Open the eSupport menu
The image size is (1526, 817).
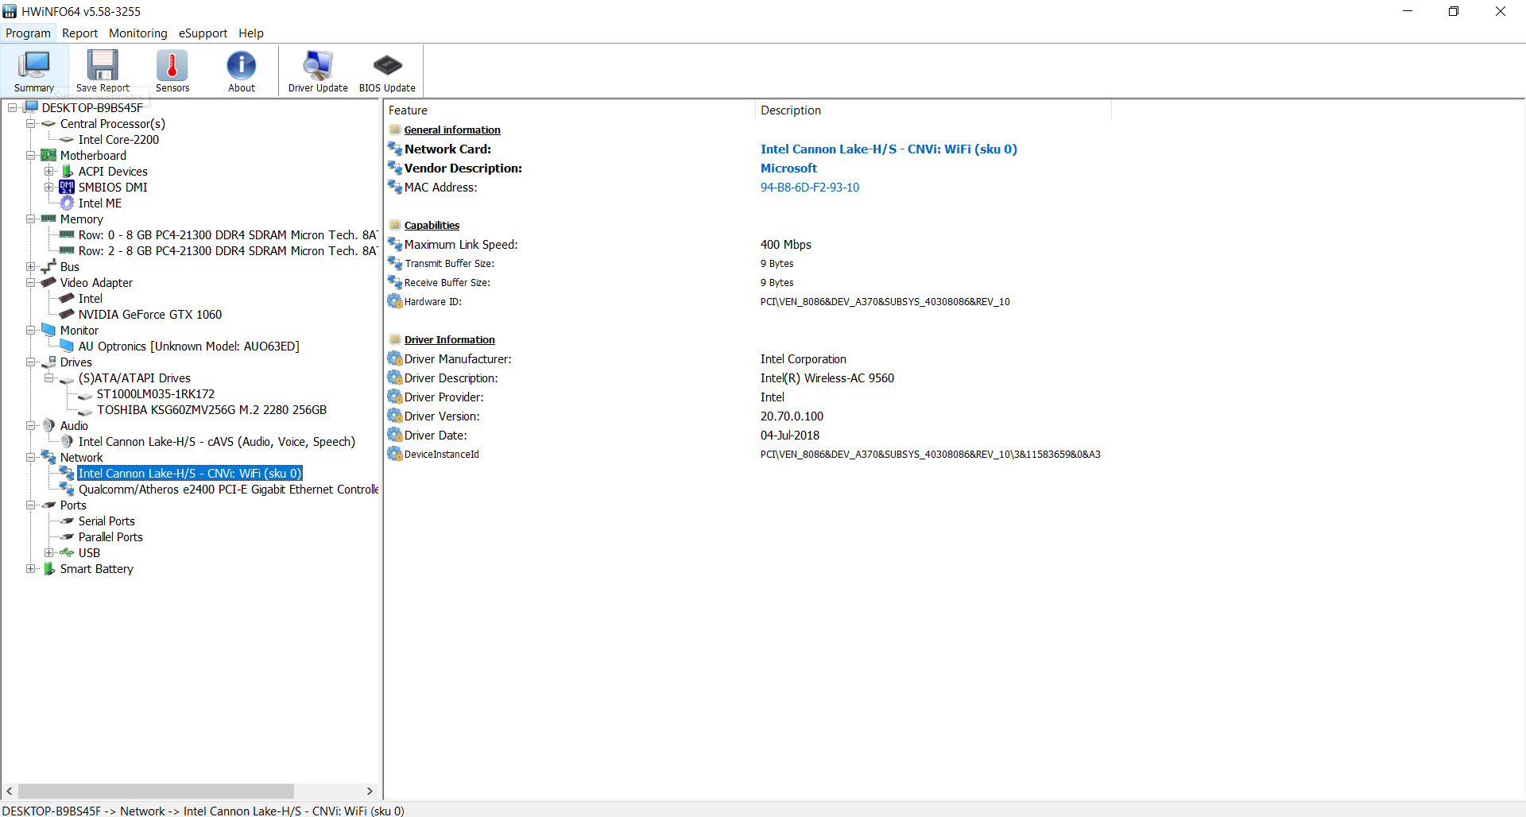click(x=203, y=33)
